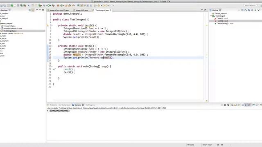Open the Run button dropdown arrow

(51, 5)
